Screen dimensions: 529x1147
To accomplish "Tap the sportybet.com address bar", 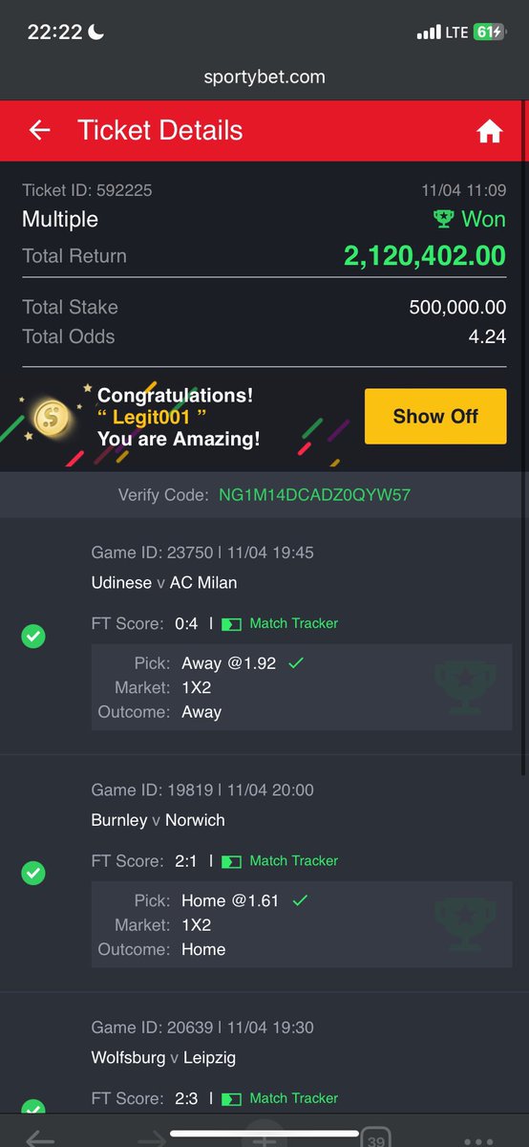I will [x=264, y=77].
